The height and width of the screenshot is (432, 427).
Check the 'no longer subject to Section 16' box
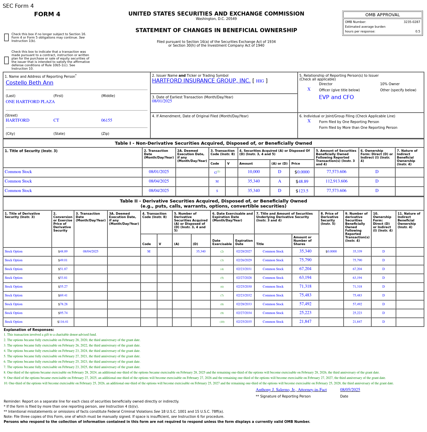pos(6,38)
